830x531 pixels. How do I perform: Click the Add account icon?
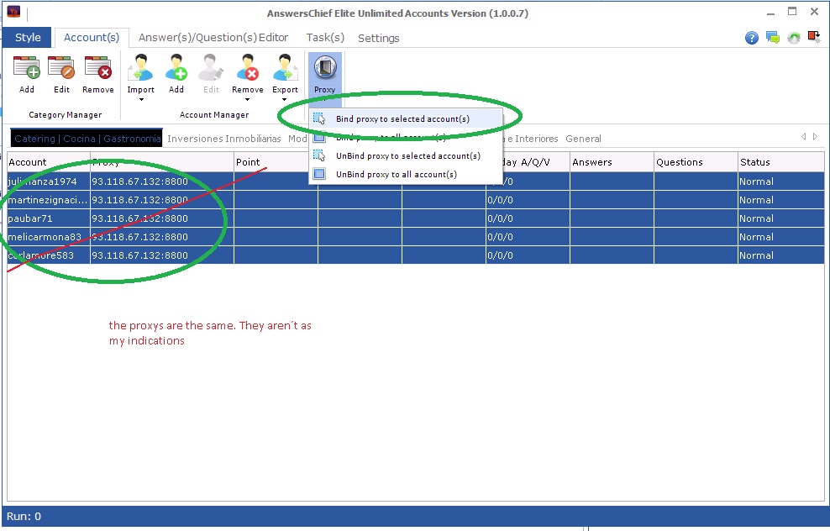[176, 73]
